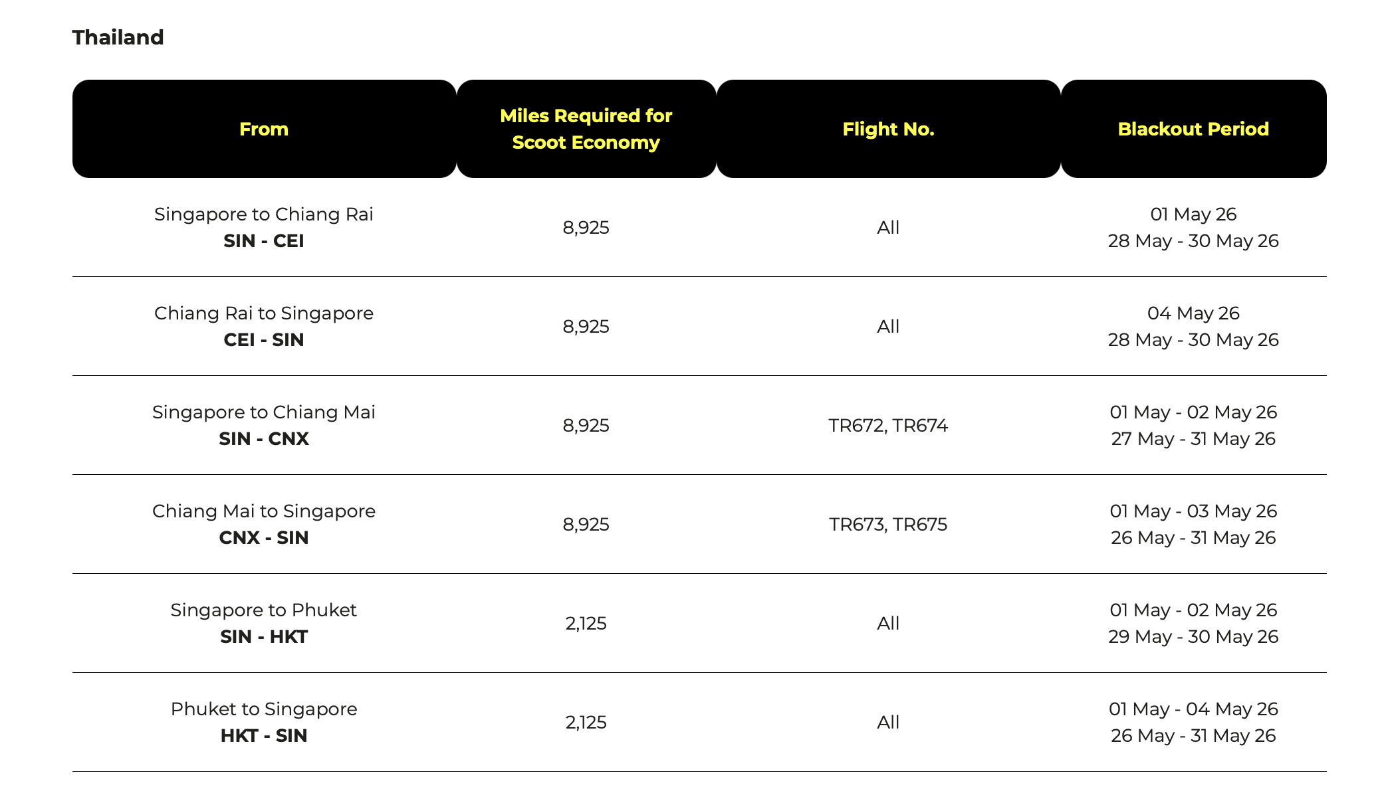Click 01 May - 04 May 26 blackout period

tap(1193, 709)
